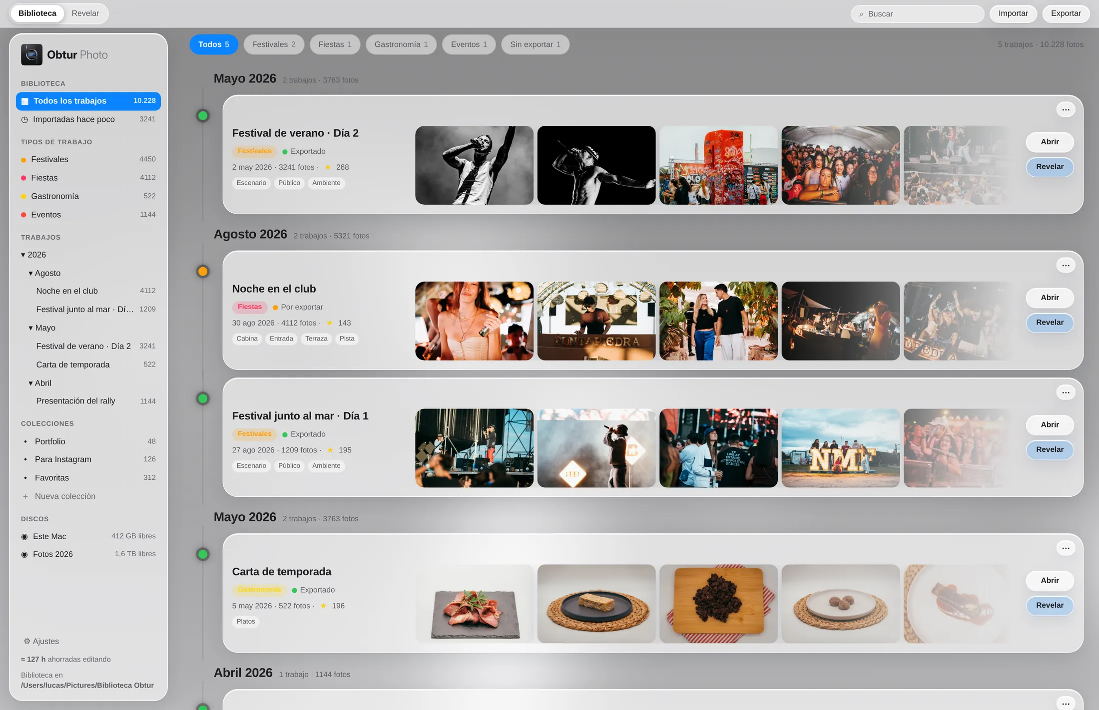Click the green timeline marker for Carta de temporada

(203, 554)
